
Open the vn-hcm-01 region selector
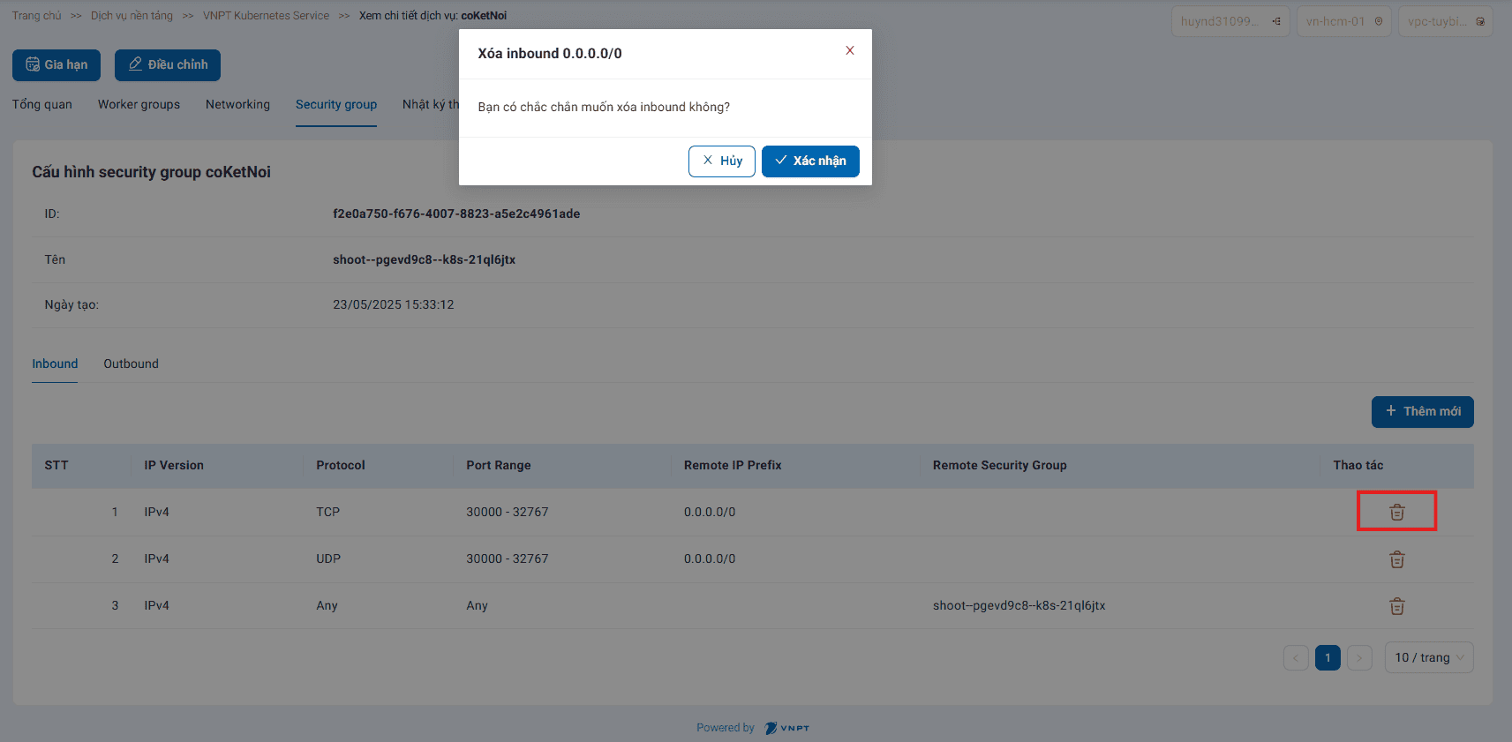[x=1343, y=21]
